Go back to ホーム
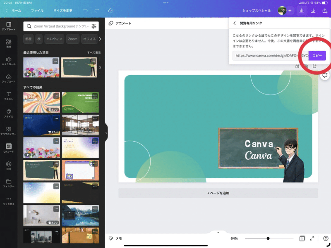 point(13,11)
